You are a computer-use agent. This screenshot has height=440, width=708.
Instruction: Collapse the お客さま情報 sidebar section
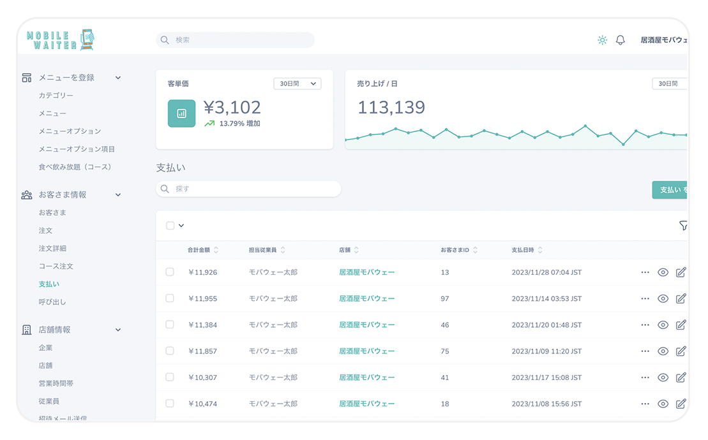[x=118, y=195]
